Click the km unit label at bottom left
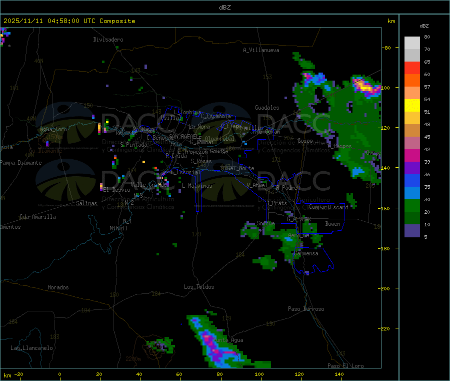 tap(7, 375)
